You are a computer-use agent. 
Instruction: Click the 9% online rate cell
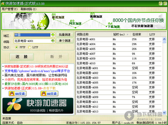(133, 54)
